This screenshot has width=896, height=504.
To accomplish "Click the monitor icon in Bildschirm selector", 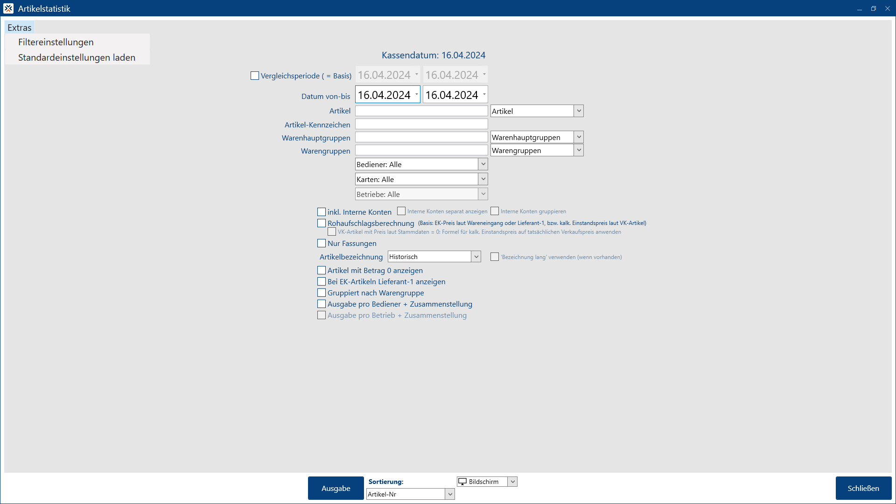I will pyautogui.click(x=462, y=482).
